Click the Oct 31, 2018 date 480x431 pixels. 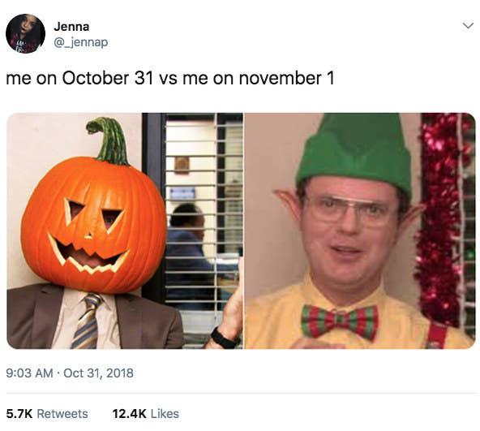99,373
